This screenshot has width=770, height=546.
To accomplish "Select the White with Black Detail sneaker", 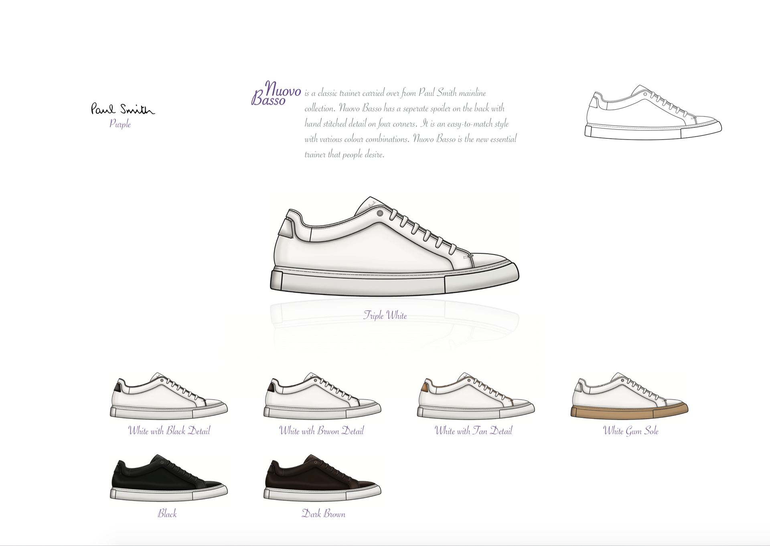I will tap(168, 397).
